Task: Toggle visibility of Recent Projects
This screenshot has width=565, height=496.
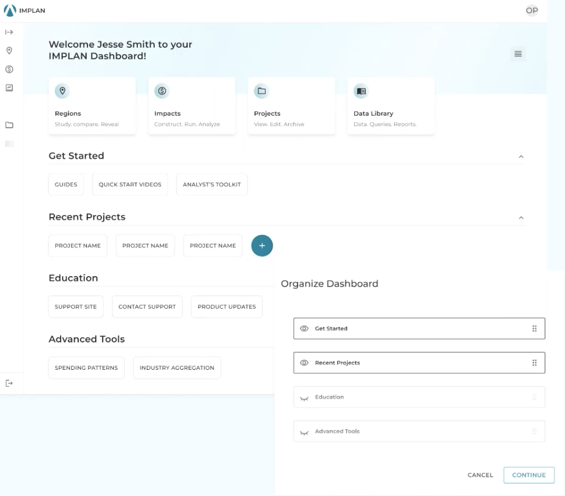Action: (x=304, y=363)
